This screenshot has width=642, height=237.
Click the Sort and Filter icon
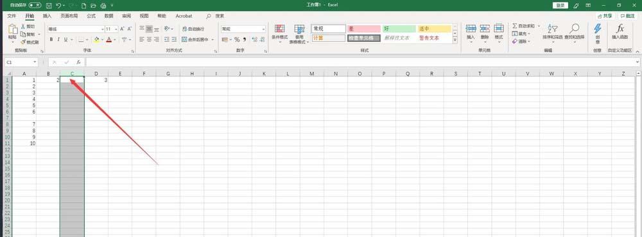tap(553, 29)
